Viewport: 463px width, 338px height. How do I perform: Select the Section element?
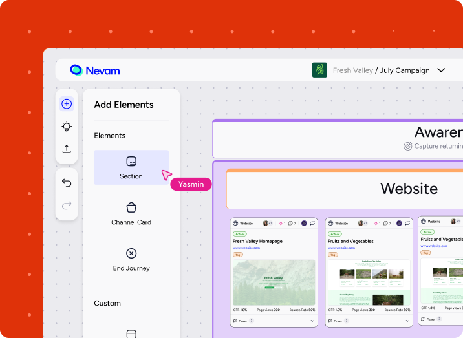(131, 167)
